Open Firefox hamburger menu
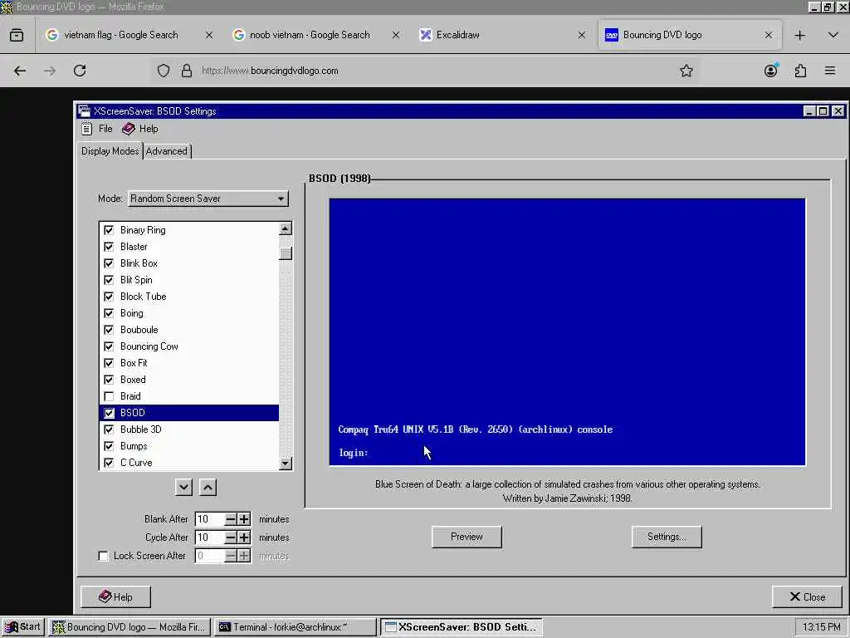 [x=830, y=71]
